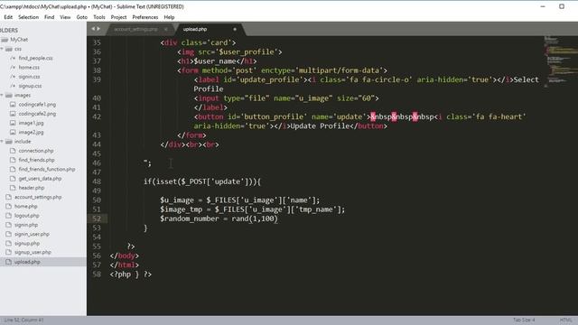The image size is (578, 325).
Task: Select upload.php in sidebar
Action: (27, 262)
